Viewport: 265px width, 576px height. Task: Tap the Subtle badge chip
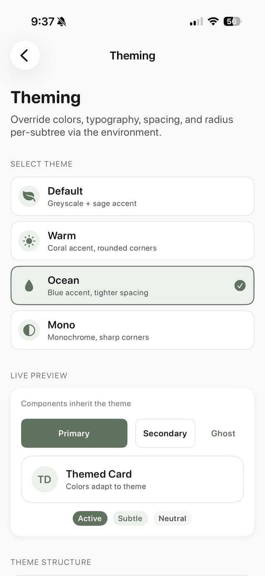(x=130, y=518)
